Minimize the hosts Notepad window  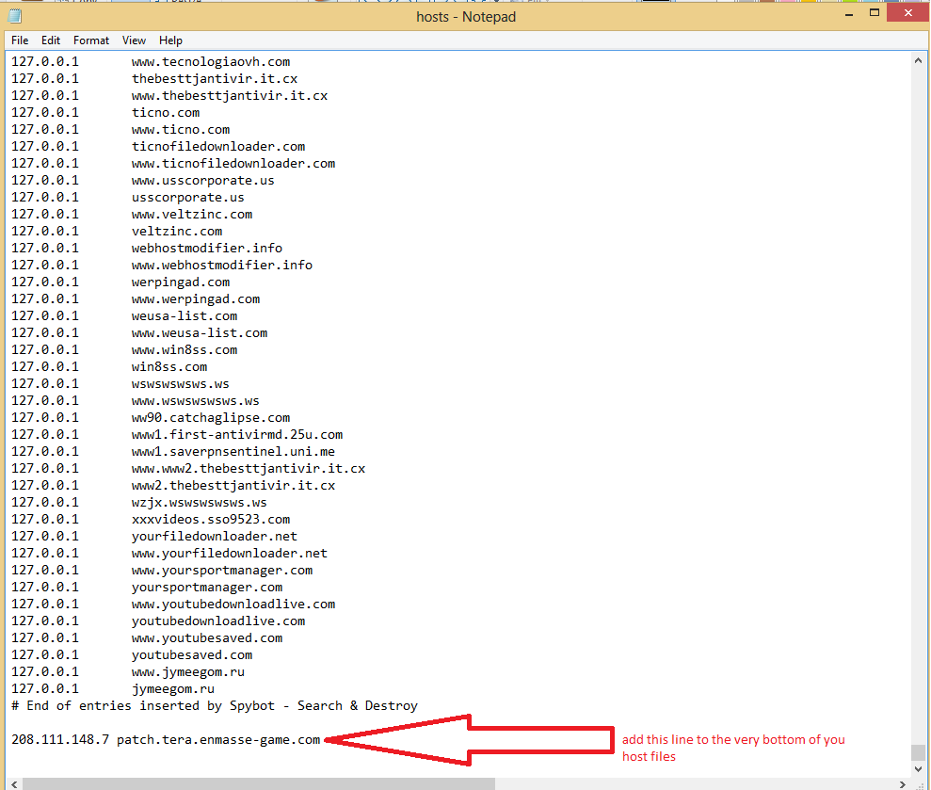tap(849, 13)
